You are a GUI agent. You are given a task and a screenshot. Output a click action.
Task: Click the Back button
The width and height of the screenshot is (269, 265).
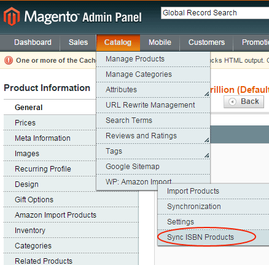244,101
